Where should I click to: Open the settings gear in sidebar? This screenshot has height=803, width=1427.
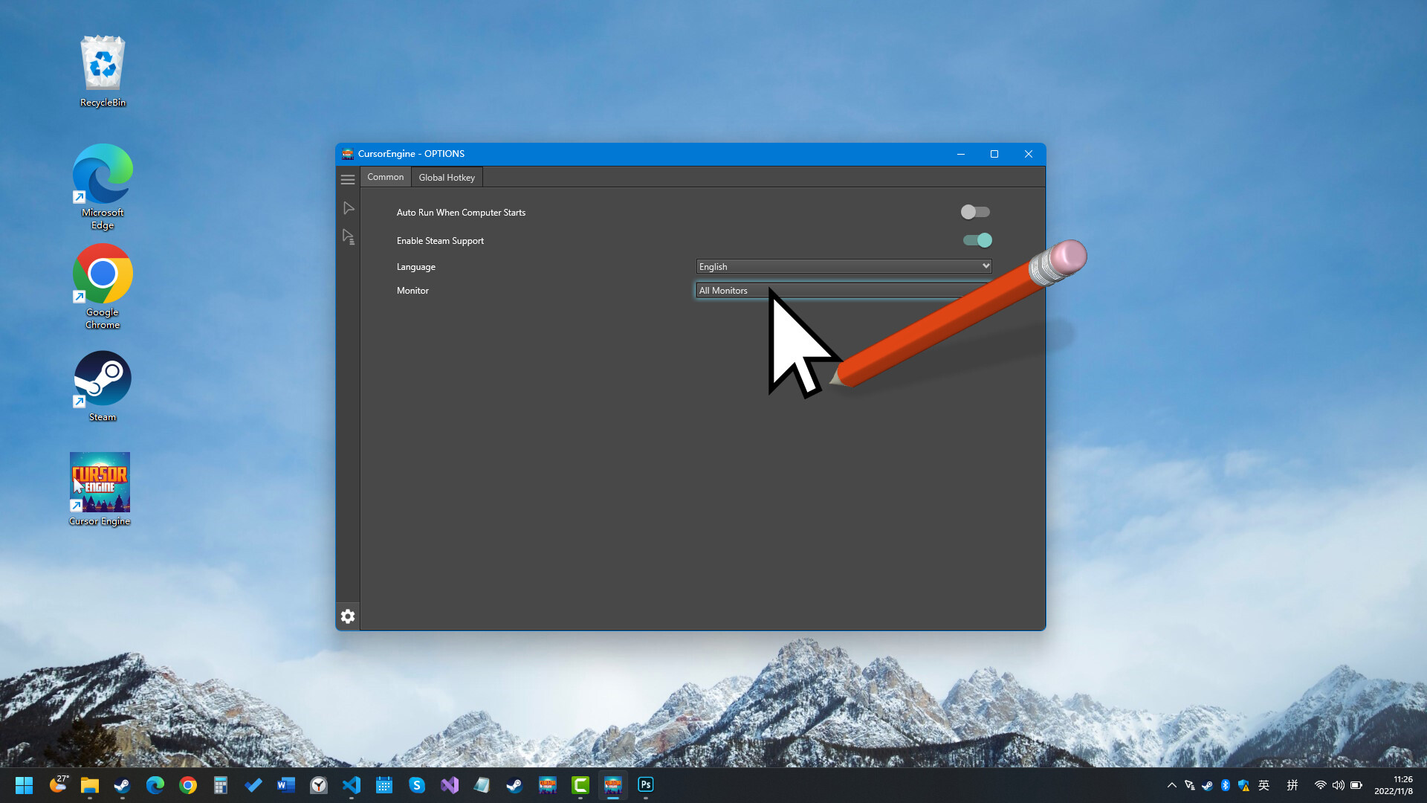(x=348, y=616)
